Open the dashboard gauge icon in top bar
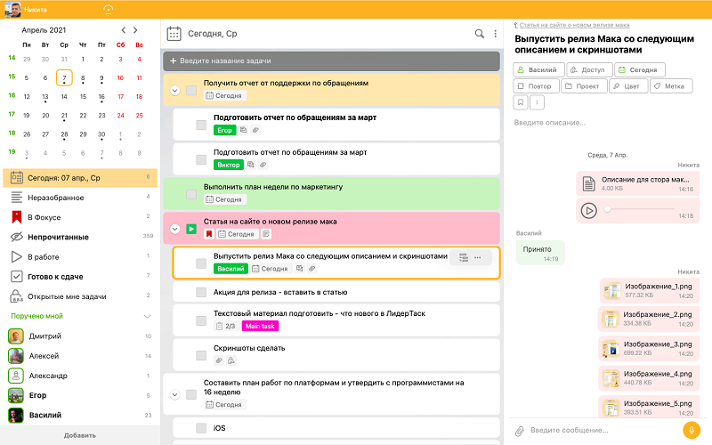712x445 pixels. [x=109, y=10]
